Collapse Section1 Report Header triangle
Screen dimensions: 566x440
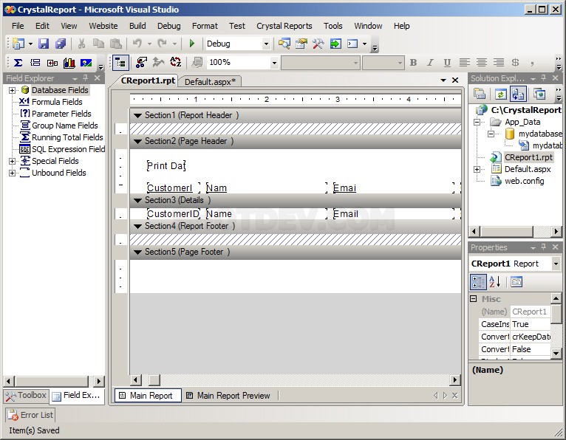click(137, 116)
